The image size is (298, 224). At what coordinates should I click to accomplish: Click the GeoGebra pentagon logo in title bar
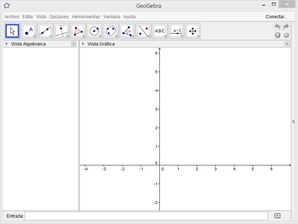click(x=7, y=6)
